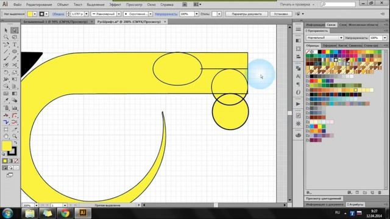Open the brush definition dropdown
The height and width of the screenshot is (219, 390).
(x=151, y=14)
